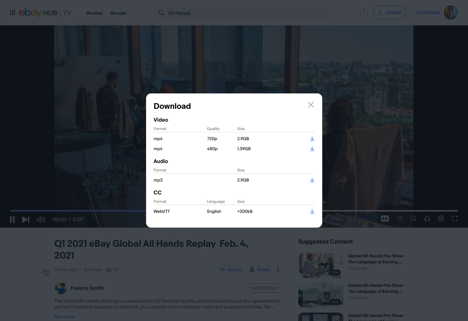Click the <200kB size value
This screenshot has width=468, height=321.
[245, 211]
